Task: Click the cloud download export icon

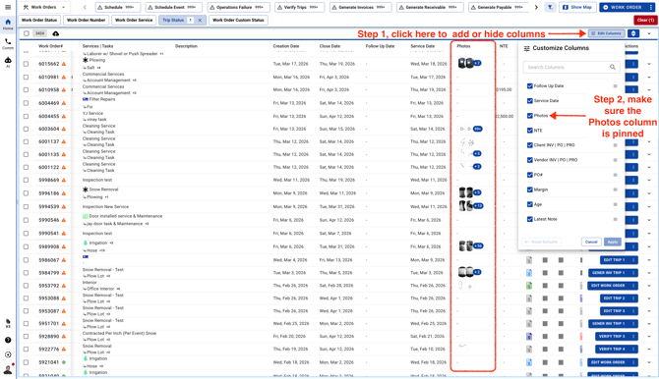Action: [55, 33]
